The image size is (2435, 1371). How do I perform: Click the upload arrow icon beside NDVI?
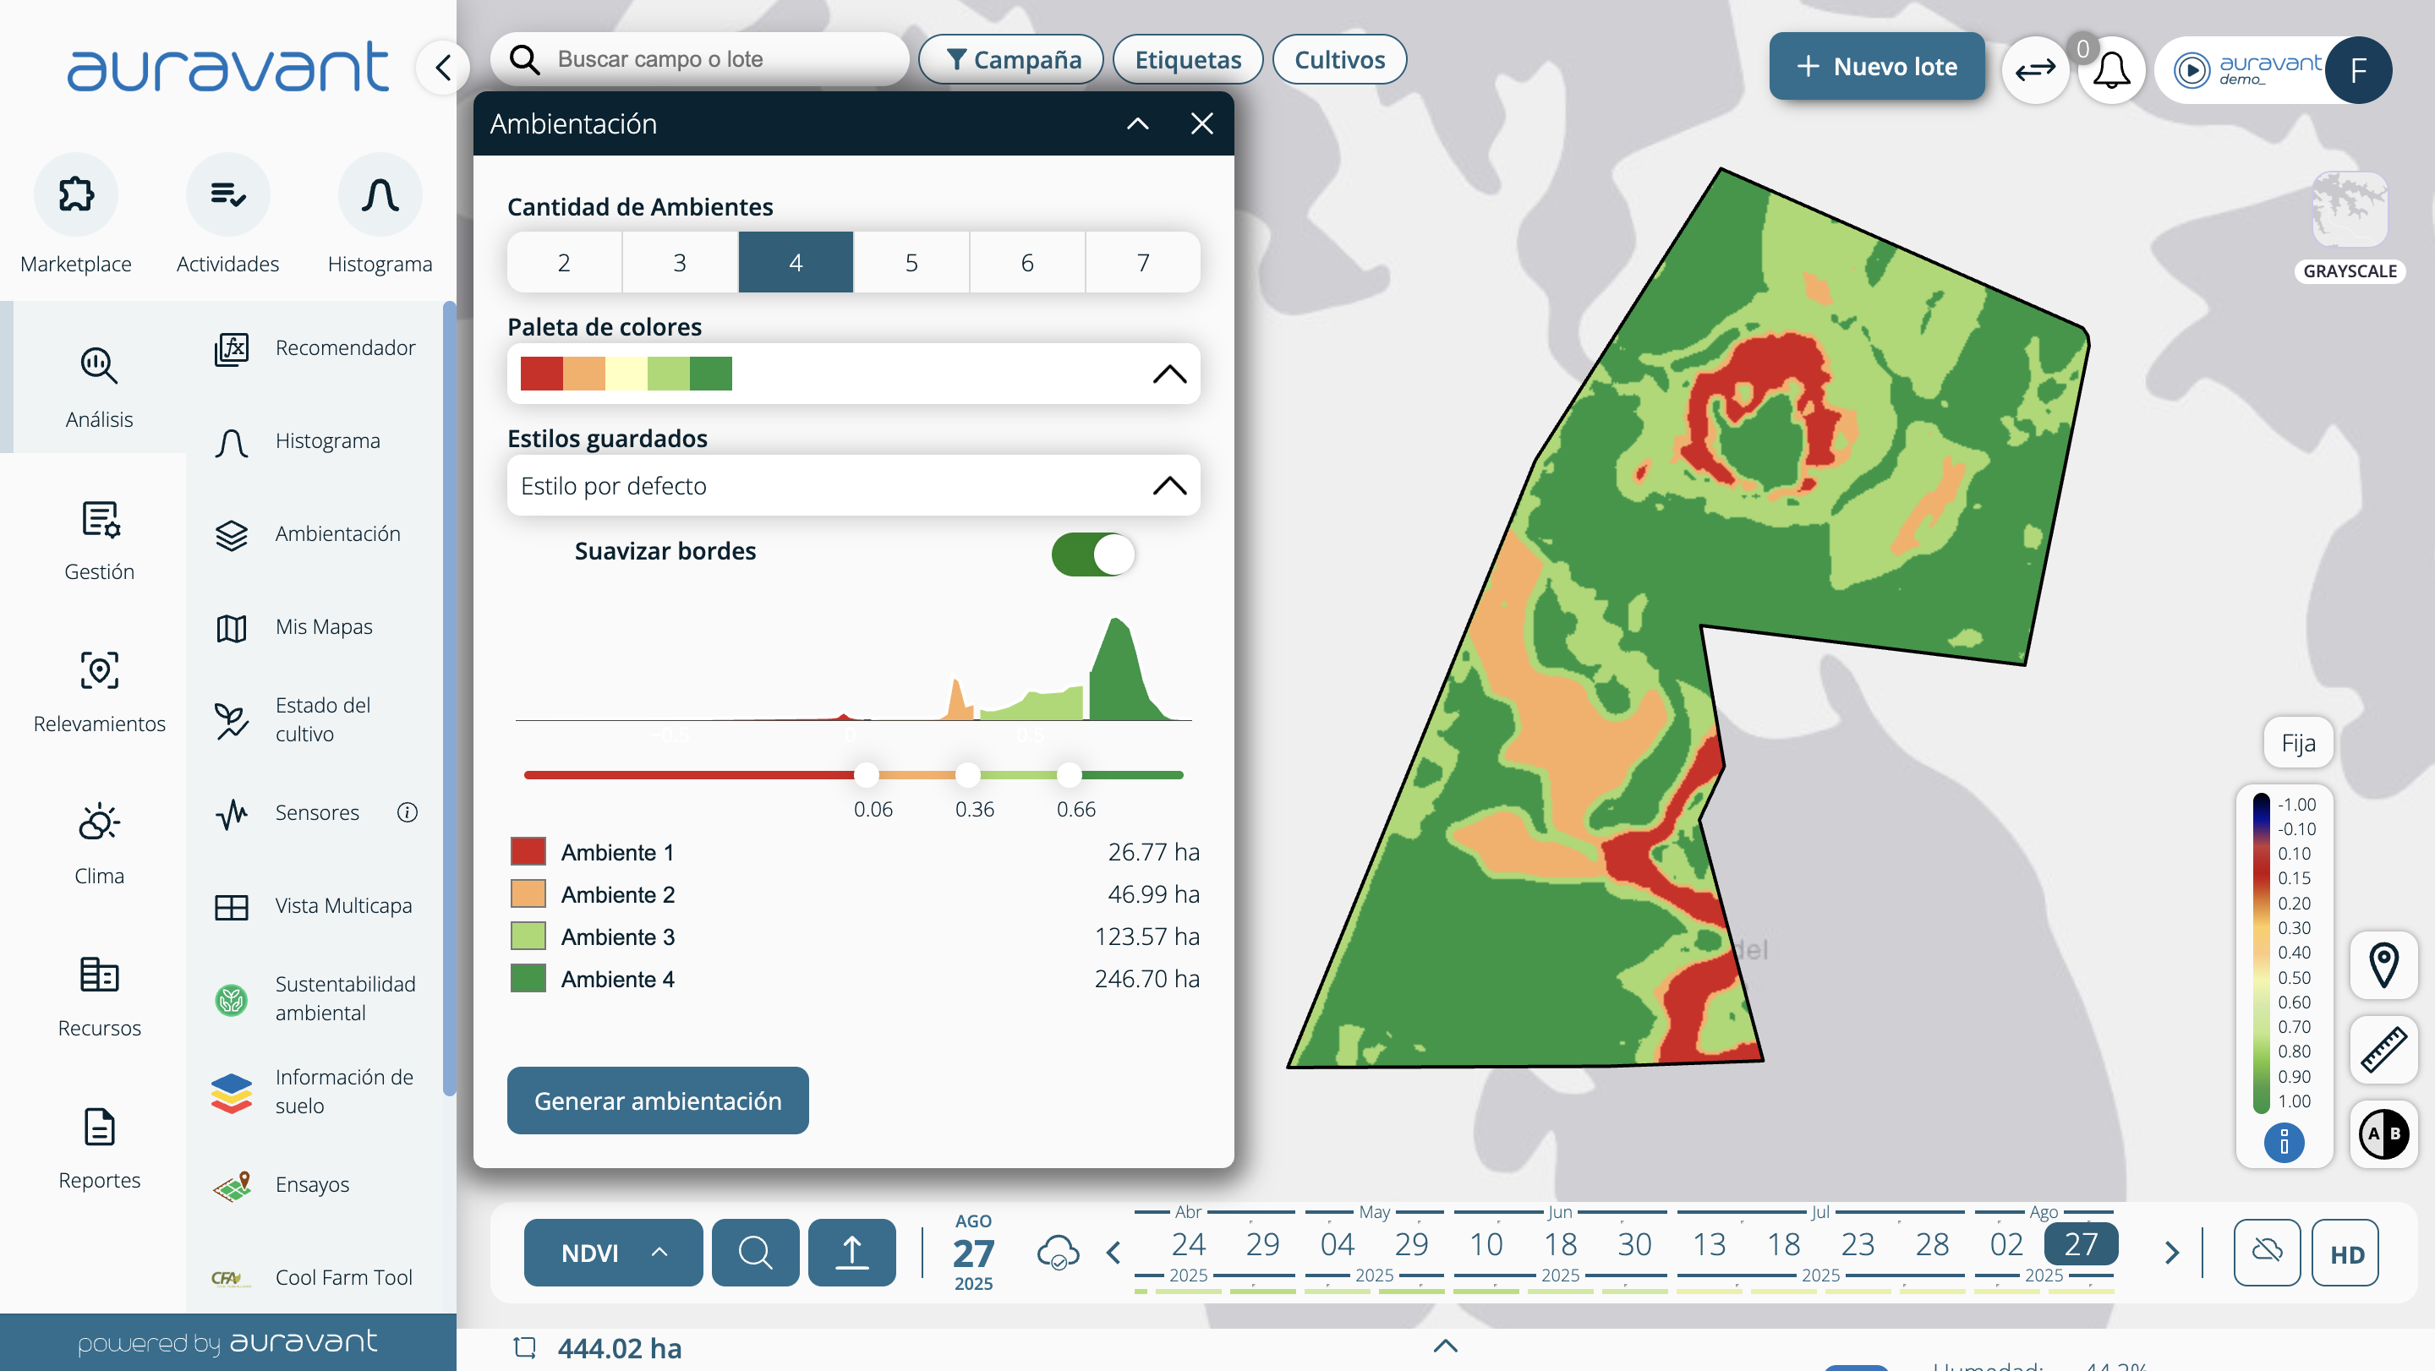coord(851,1252)
